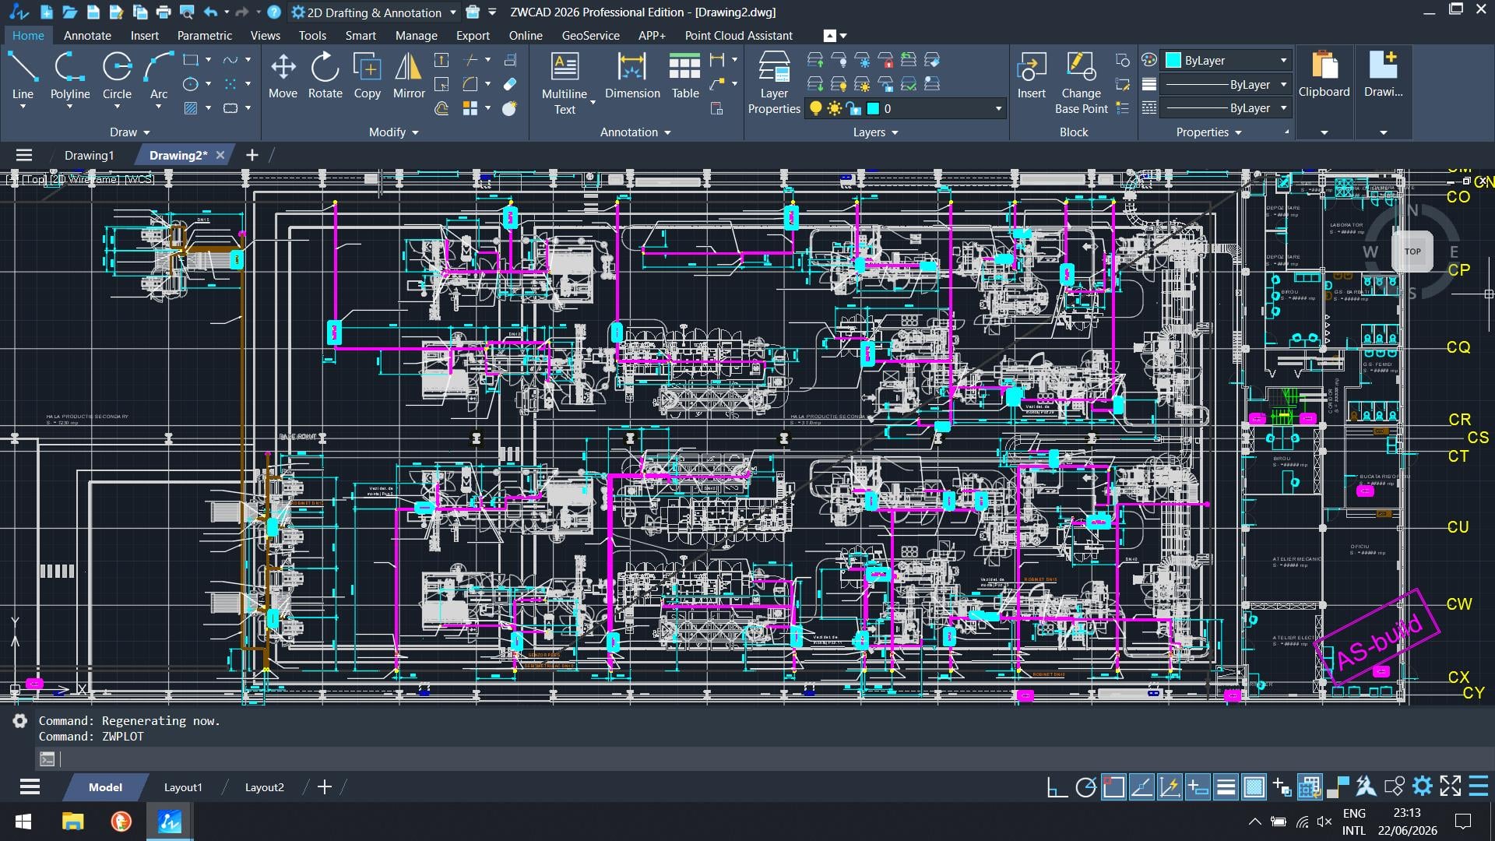Toggle Object Snap Tracking in status bar
Screen dimensions: 1495x841
[x=1141, y=787]
